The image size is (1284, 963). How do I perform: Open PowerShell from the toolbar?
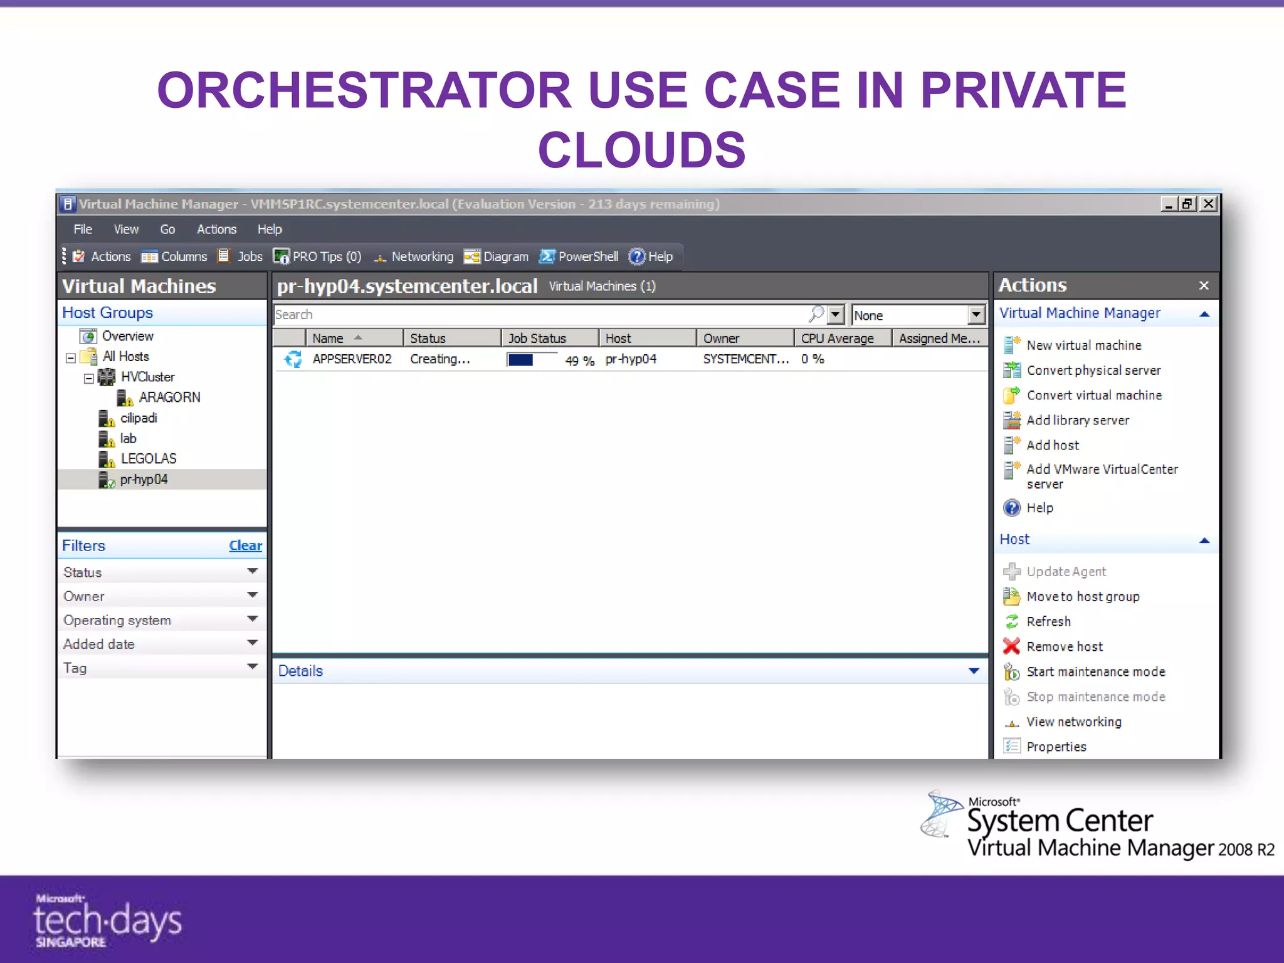(x=579, y=256)
